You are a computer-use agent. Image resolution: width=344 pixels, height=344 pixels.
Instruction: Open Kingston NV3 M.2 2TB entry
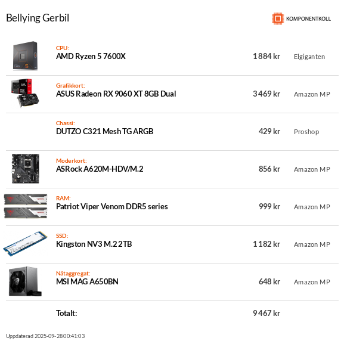(94, 244)
